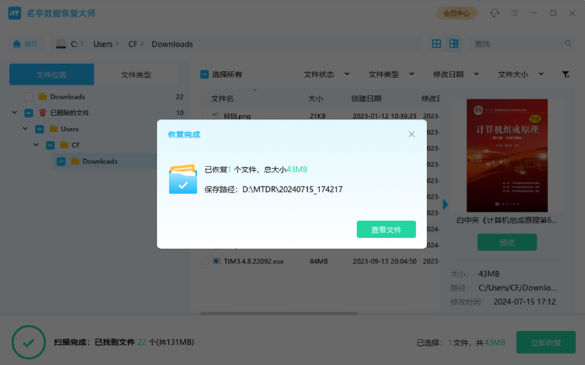The width and height of the screenshot is (585, 365).
Task: Click the recovered folder icon in dialog
Action: click(x=183, y=179)
